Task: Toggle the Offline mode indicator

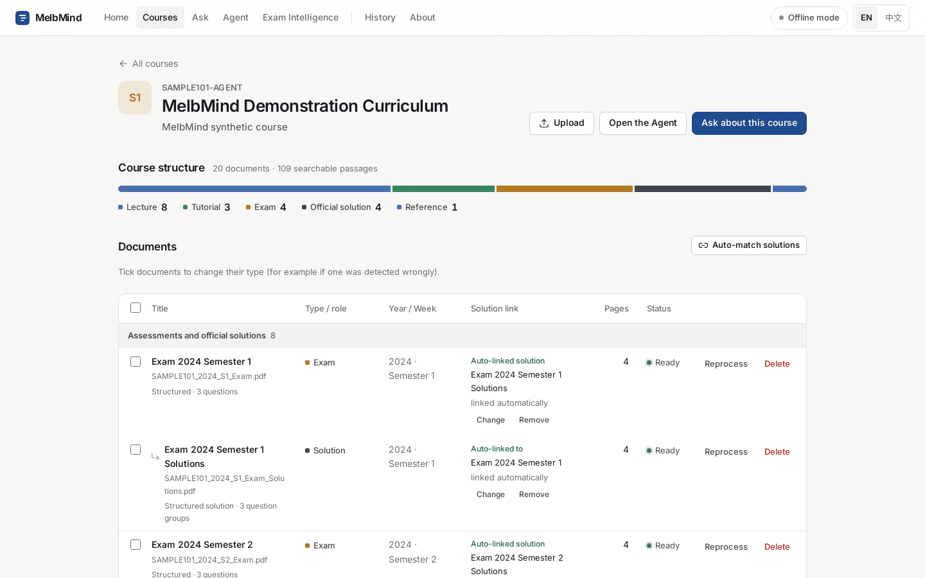Action: [x=809, y=18]
